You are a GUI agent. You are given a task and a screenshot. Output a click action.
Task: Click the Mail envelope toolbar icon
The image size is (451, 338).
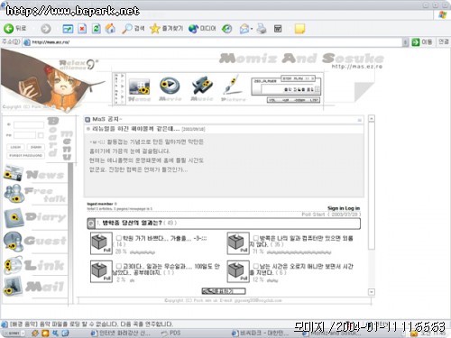244,29
